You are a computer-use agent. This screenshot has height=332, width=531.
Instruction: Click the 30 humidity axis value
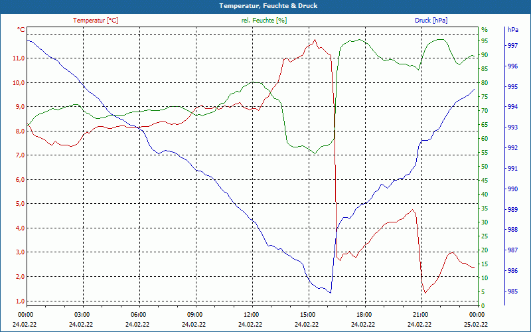tap(485, 222)
